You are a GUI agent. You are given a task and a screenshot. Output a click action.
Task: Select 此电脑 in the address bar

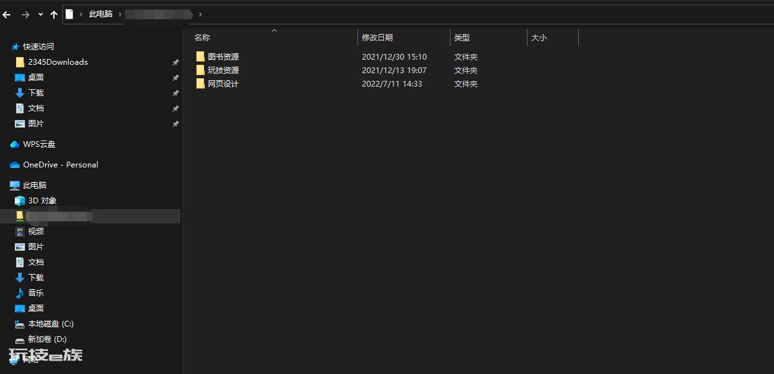pos(101,14)
